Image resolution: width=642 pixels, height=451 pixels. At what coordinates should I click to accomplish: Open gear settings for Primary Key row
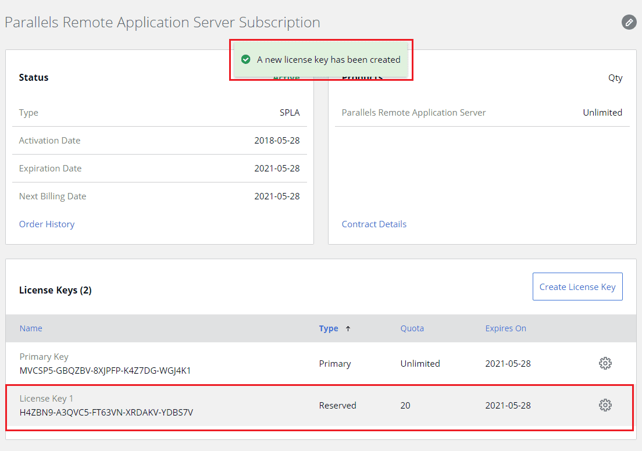click(605, 363)
